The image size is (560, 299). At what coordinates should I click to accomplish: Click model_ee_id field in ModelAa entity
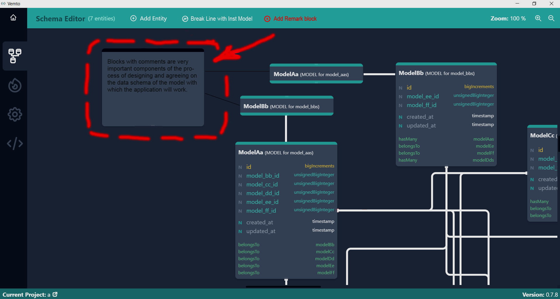click(x=286, y=202)
